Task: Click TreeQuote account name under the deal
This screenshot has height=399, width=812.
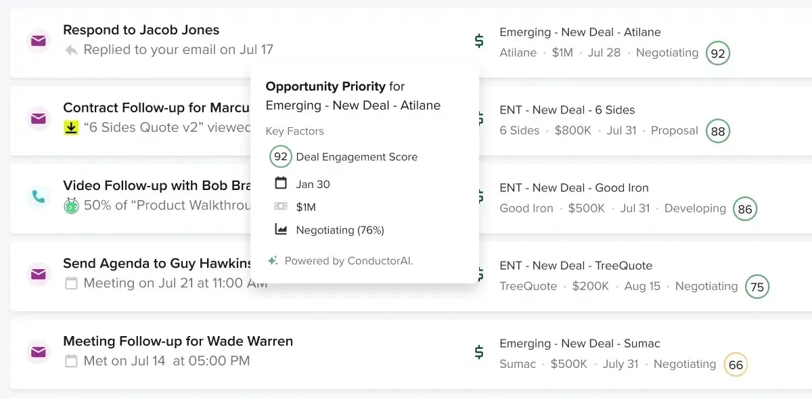Action: tap(528, 285)
